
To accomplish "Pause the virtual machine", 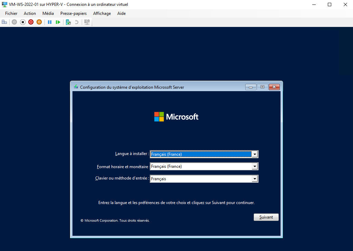I will (50, 22).
